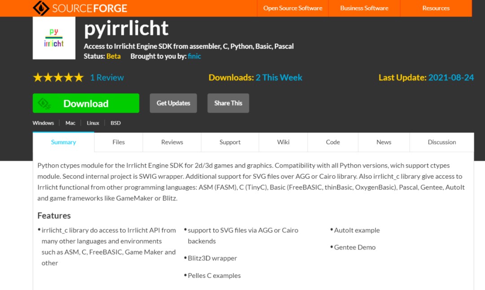Click the 'AutoIt example' feature item

(x=357, y=230)
